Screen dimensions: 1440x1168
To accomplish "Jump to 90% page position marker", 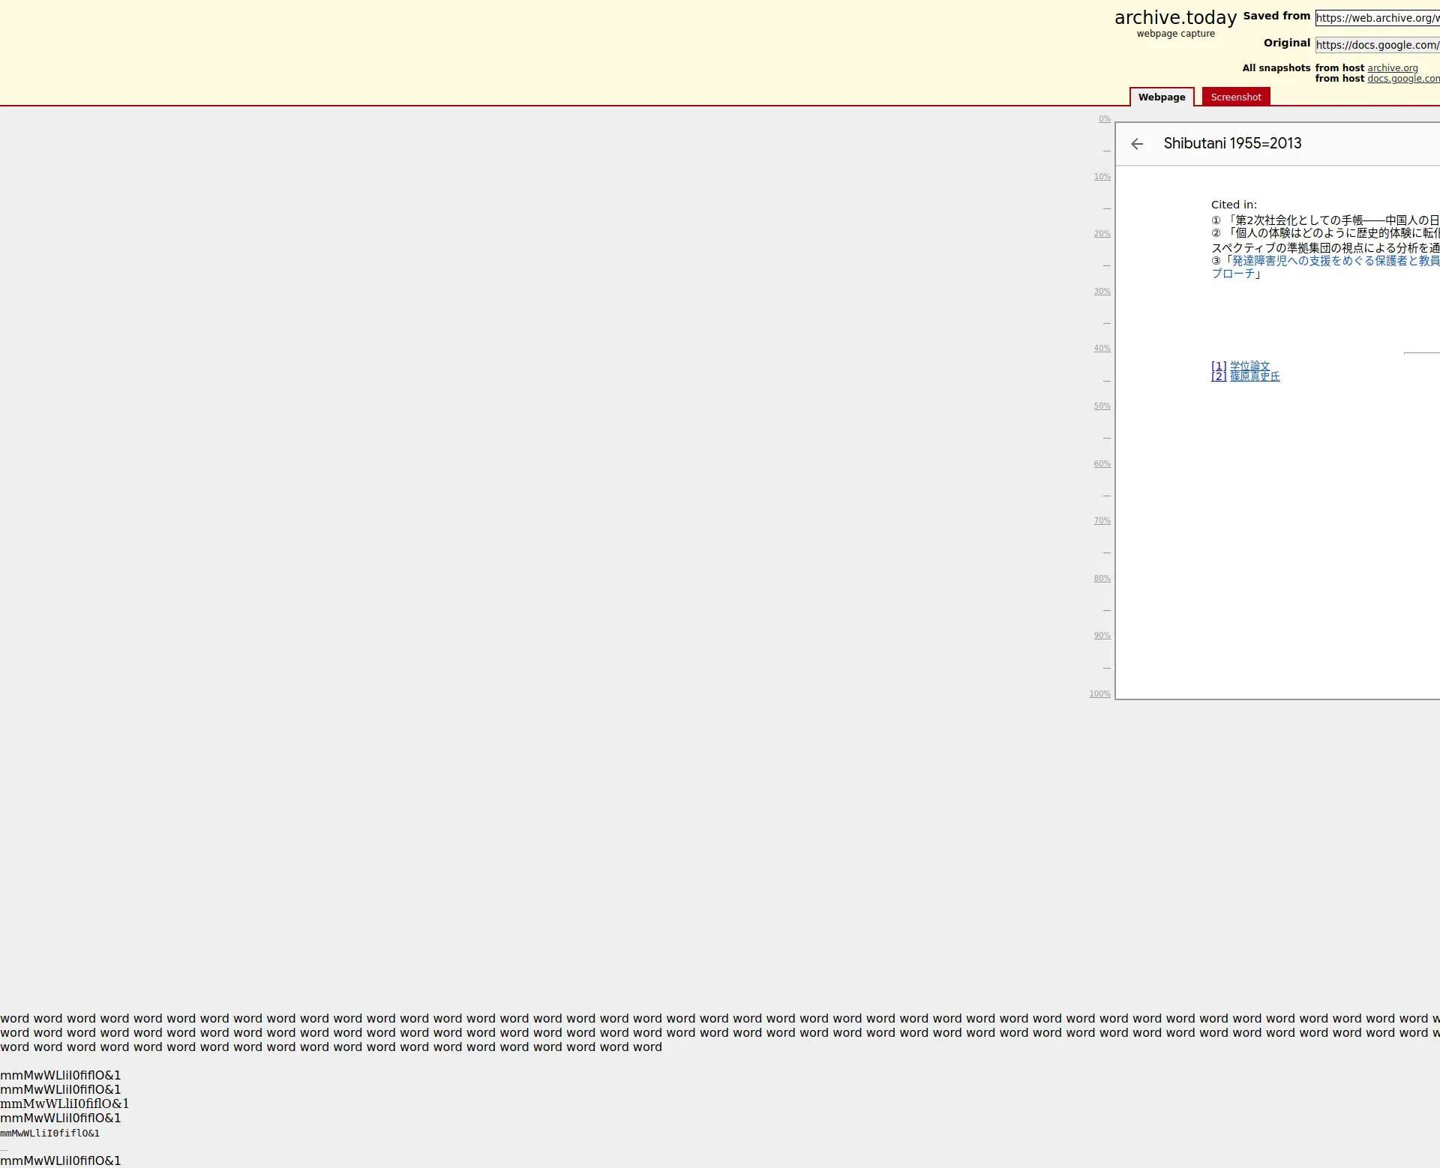I will pyautogui.click(x=1102, y=636).
